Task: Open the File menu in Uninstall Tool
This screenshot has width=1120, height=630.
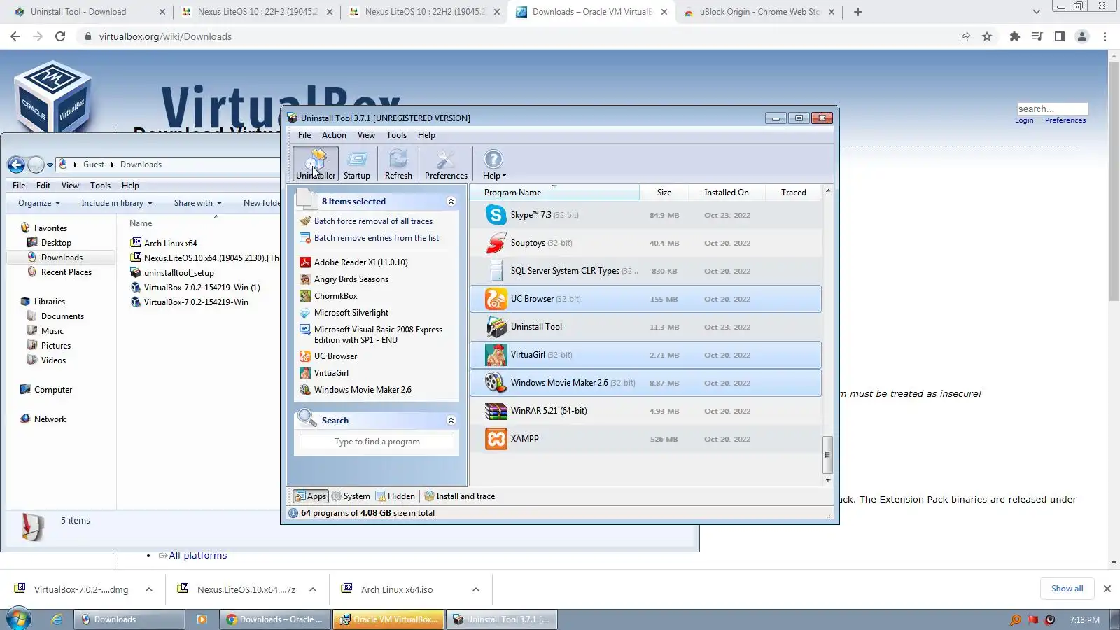Action: [x=304, y=135]
